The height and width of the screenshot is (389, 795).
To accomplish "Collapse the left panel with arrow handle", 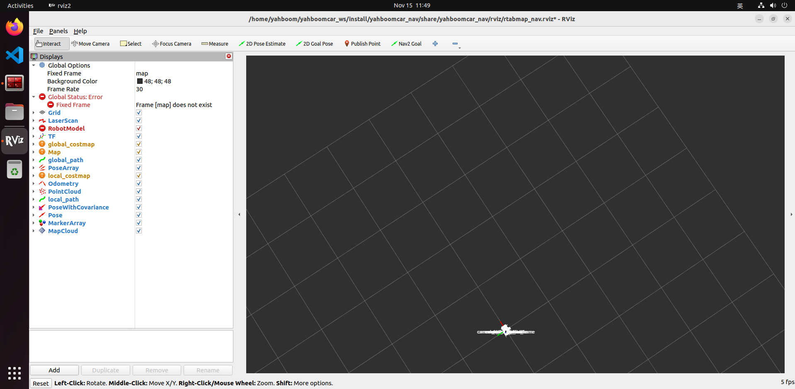I will 239,214.
